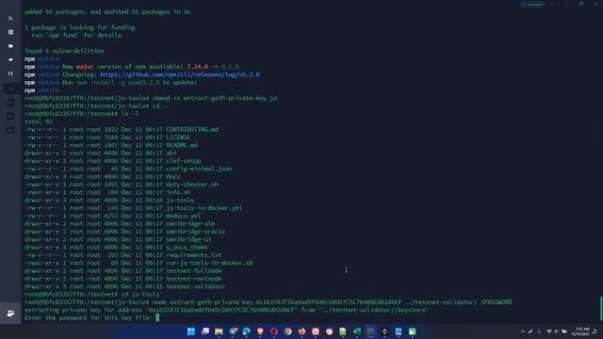The height and width of the screenshot is (339, 603).
Task: Open the hosts list icon in sidebar
Action: [x=10, y=19]
